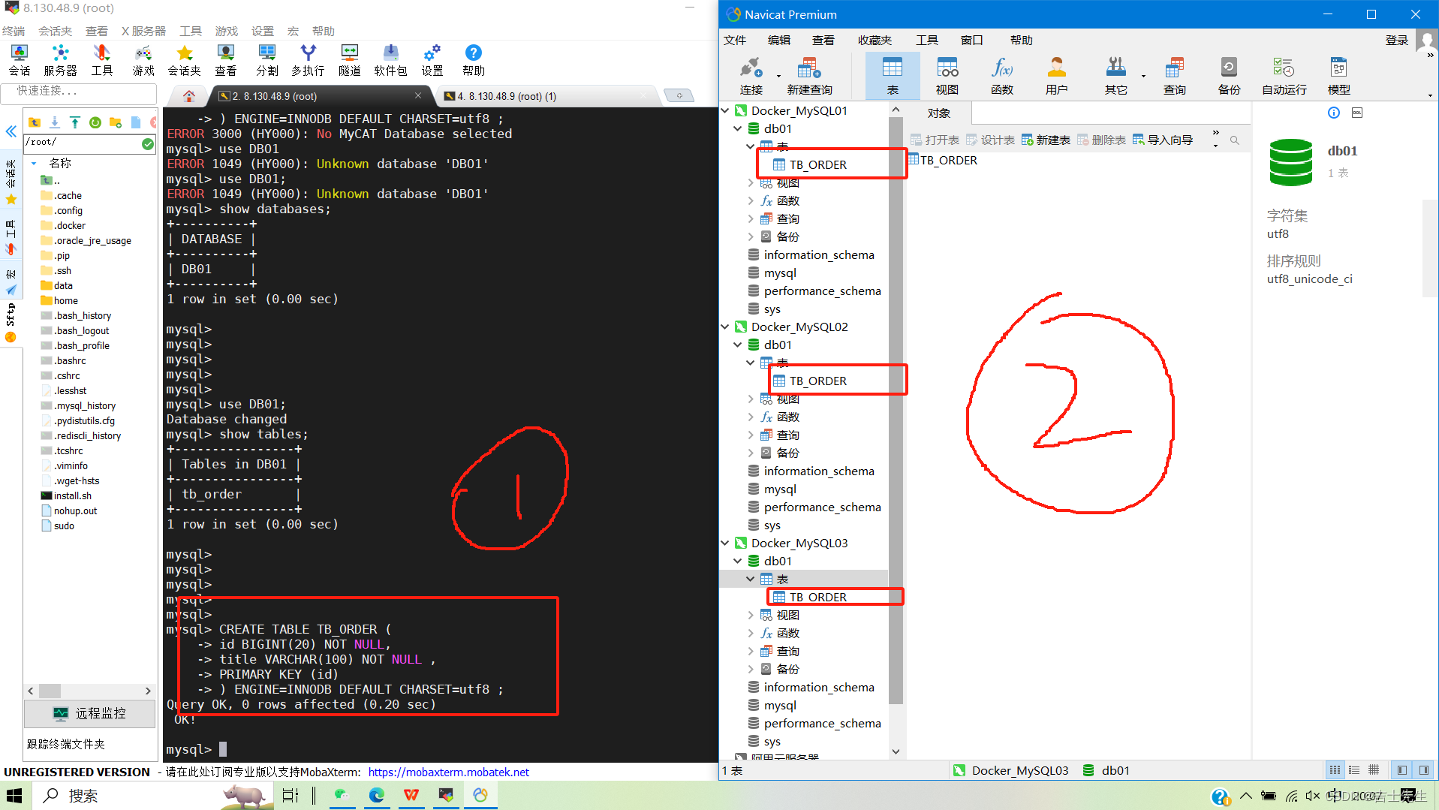The height and width of the screenshot is (810, 1439).
Task: Click MobaXterm 分割 split icon
Action: tap(267, 60)
